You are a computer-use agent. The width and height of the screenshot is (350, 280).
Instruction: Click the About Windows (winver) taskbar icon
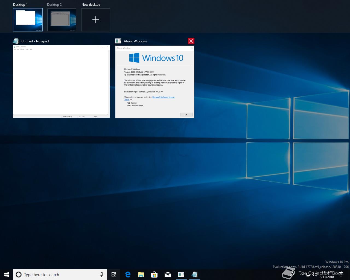pos(181,275)
